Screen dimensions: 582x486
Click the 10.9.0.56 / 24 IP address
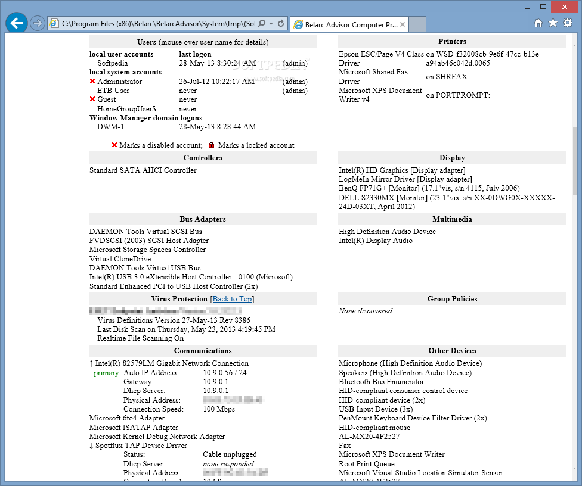225,373
